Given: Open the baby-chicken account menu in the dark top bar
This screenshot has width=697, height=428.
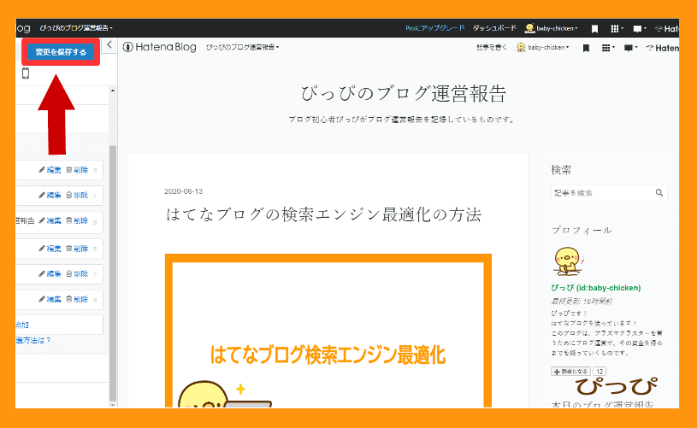Looking at the screenshot, I should [552, 28].
